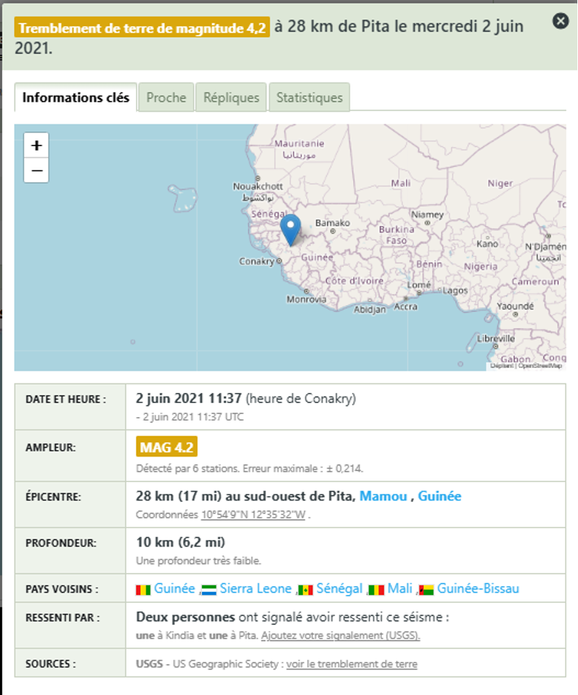The image size is (578, 695).
Task: Close the earthquake details popup
Action: (x=560, y=20)
